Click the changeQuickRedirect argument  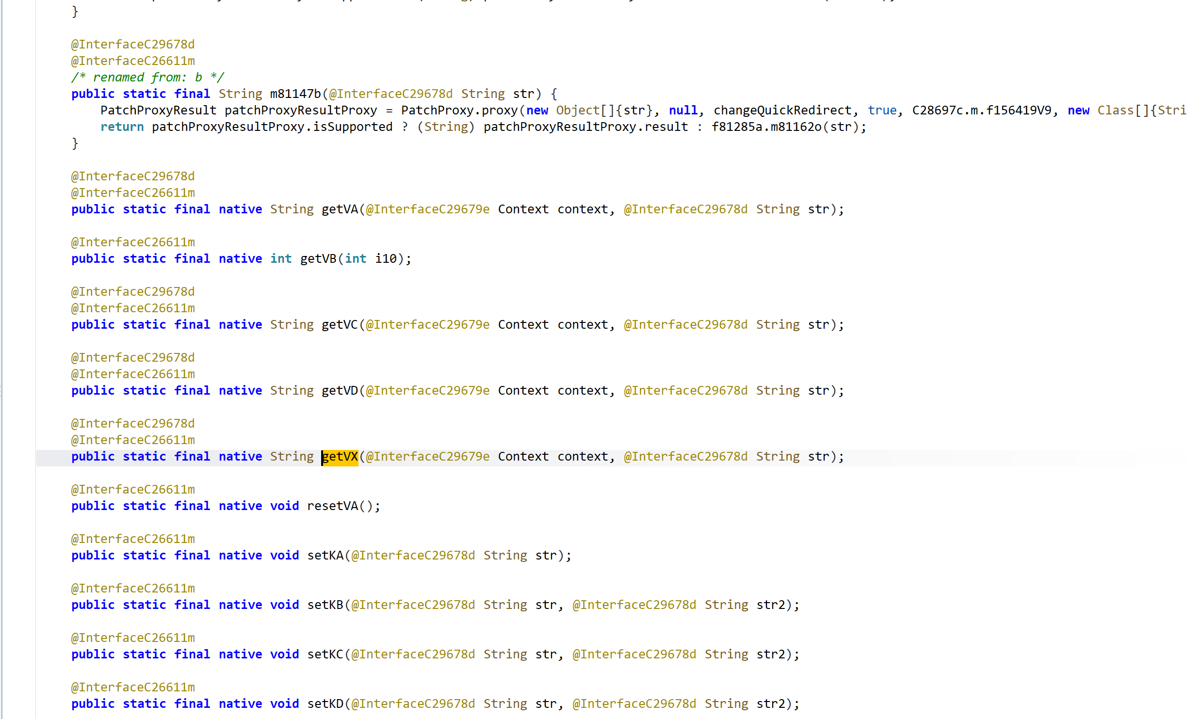[x=782, y=111]
